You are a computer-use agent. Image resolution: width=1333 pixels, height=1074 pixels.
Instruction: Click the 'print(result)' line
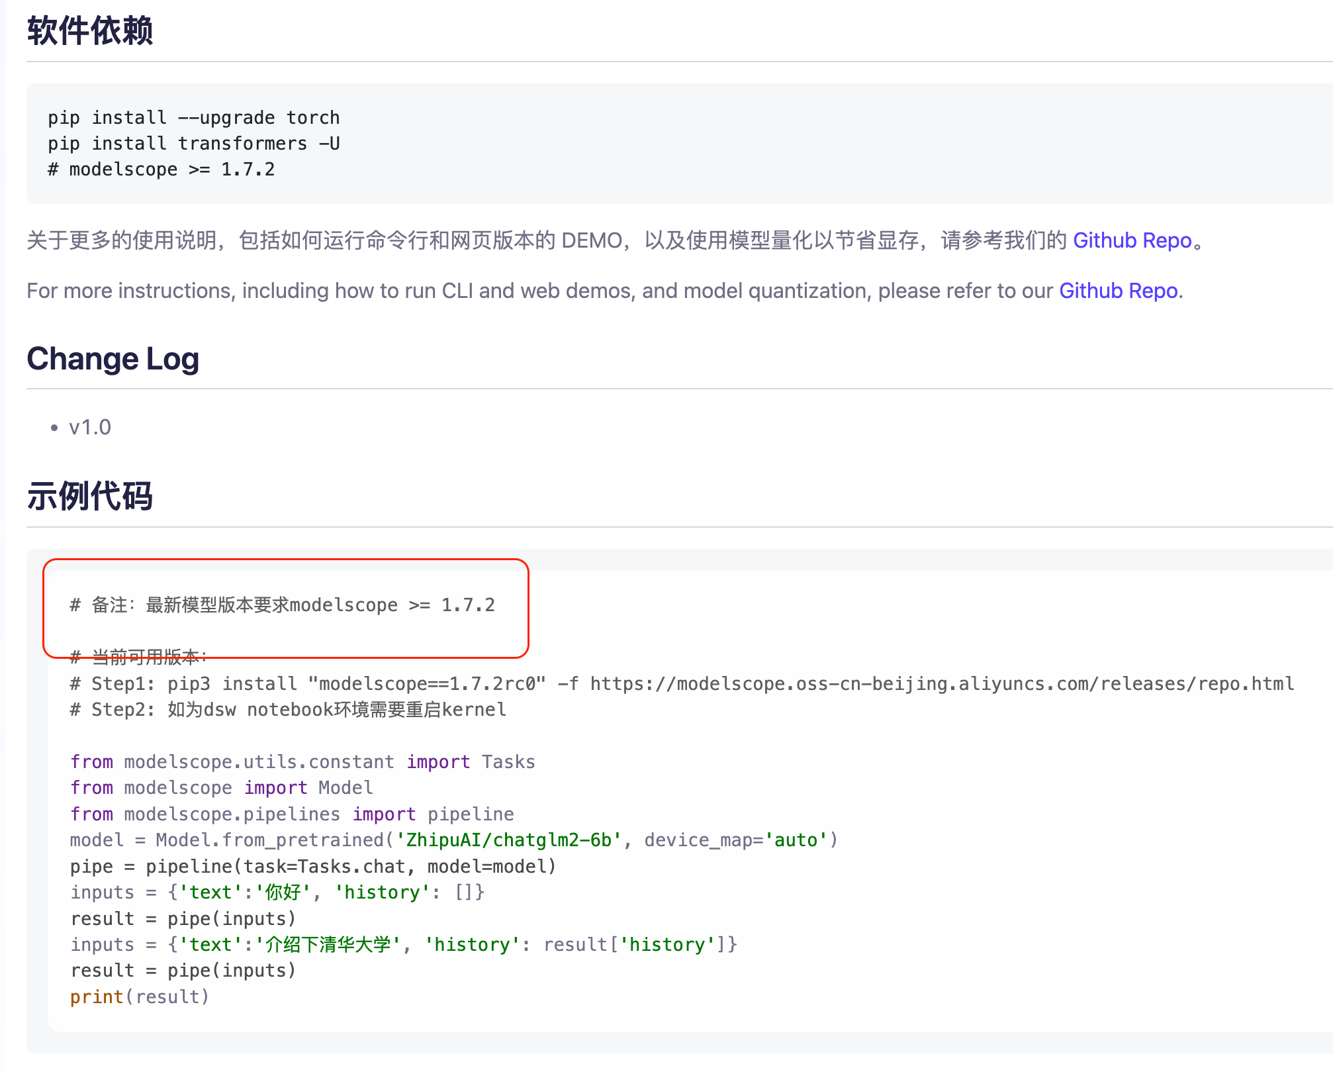(x=140, y=997)
